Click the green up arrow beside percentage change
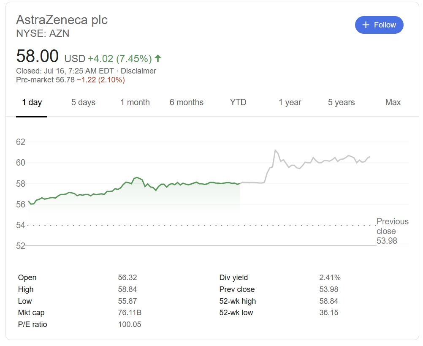Screen dimensions: 423x346 pos(158,58)
